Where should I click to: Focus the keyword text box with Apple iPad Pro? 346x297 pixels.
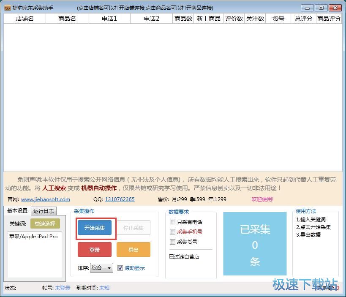click(x=35, y=254)
